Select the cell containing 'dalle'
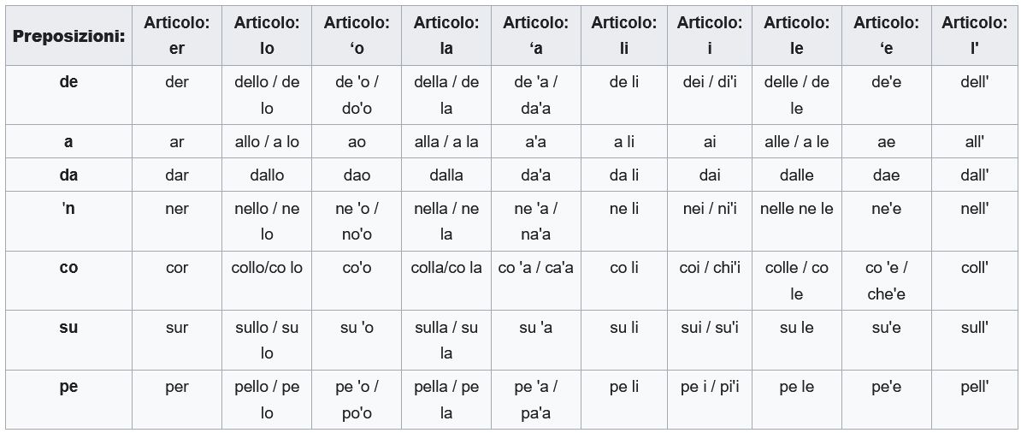1021x433 pixels. pyautogui.click(x=797, y=175)
